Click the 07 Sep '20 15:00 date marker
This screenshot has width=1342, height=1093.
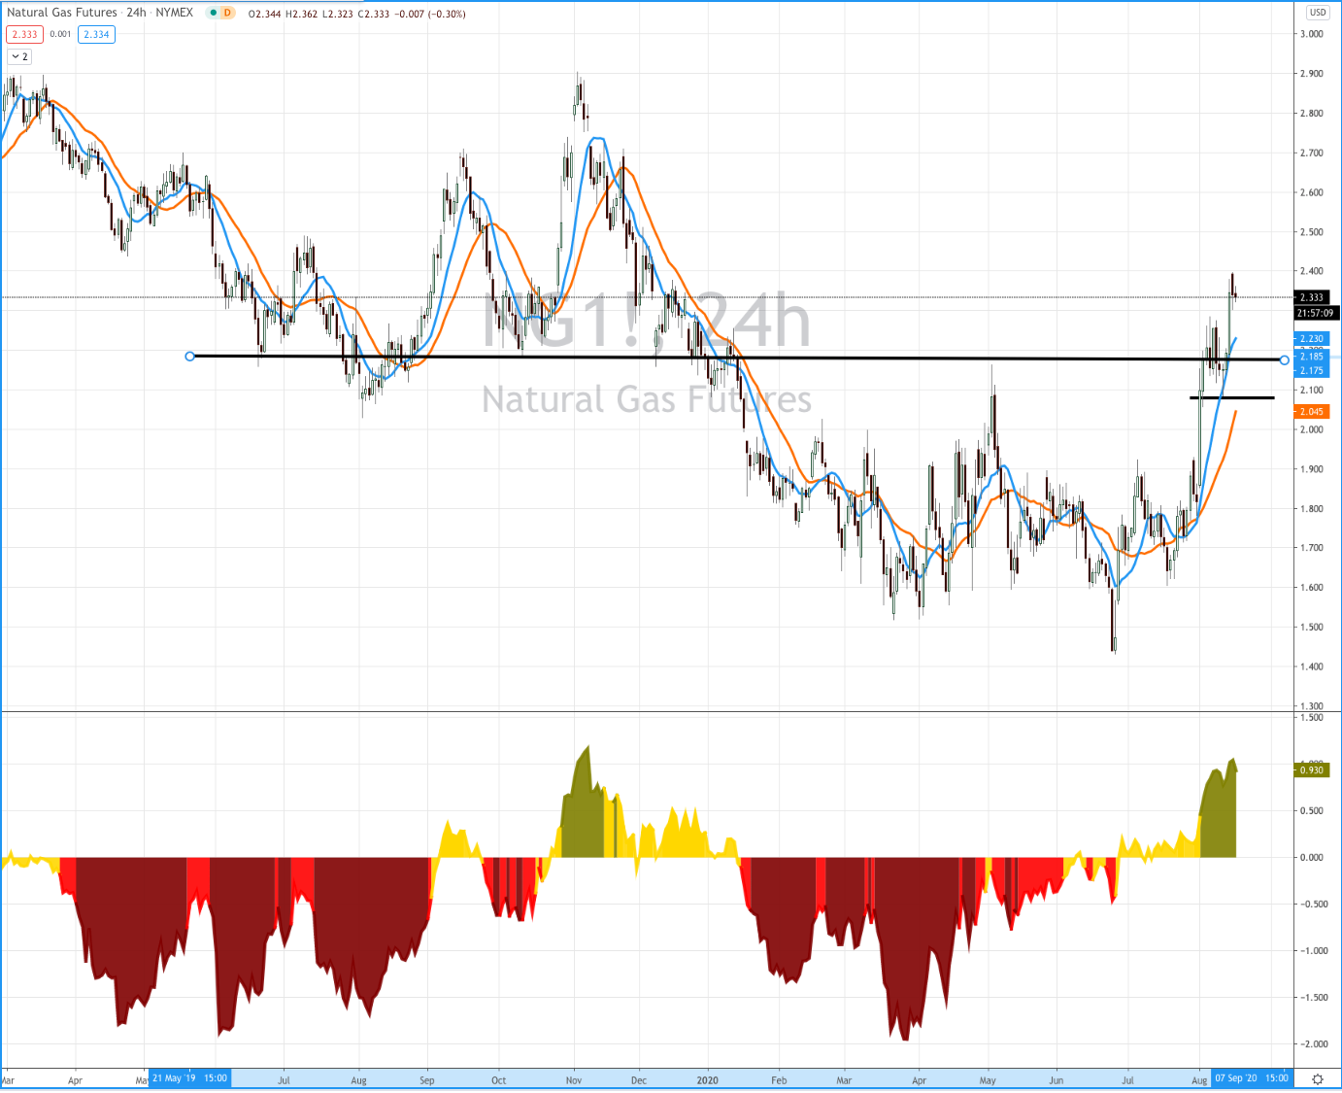1251,1078
